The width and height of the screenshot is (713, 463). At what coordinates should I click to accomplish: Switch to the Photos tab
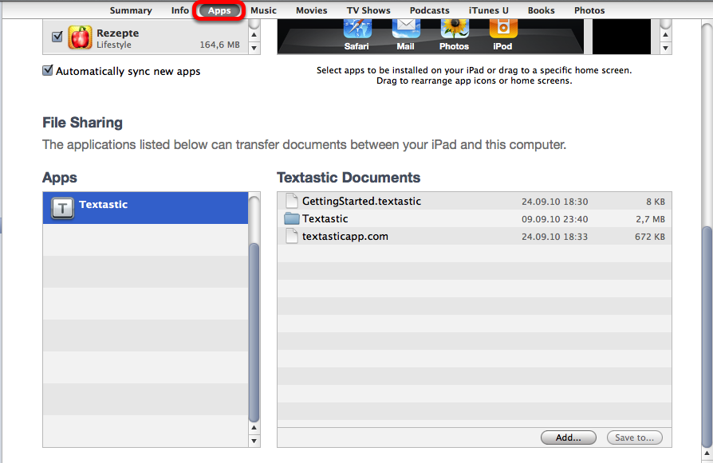tap(589, 10)
